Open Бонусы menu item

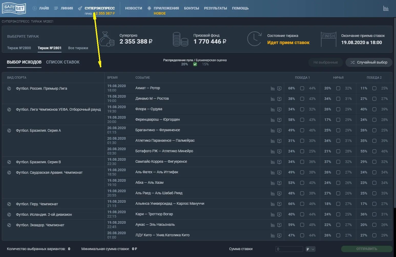pos(191,8)
